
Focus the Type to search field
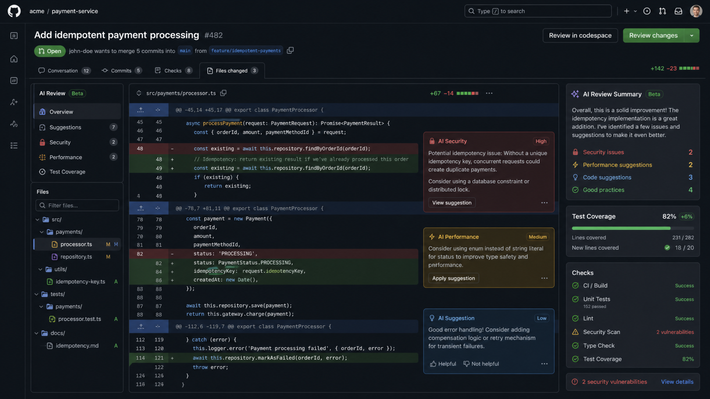tap(538, 11)
